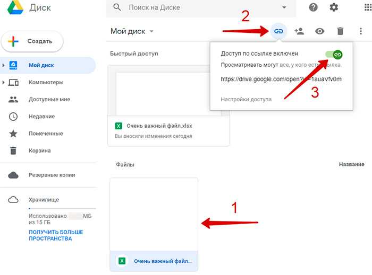The height and width of the screenshot is (275, 372).
Task: Click the Доступные мне people icon
Action: (x=13, y=100)
